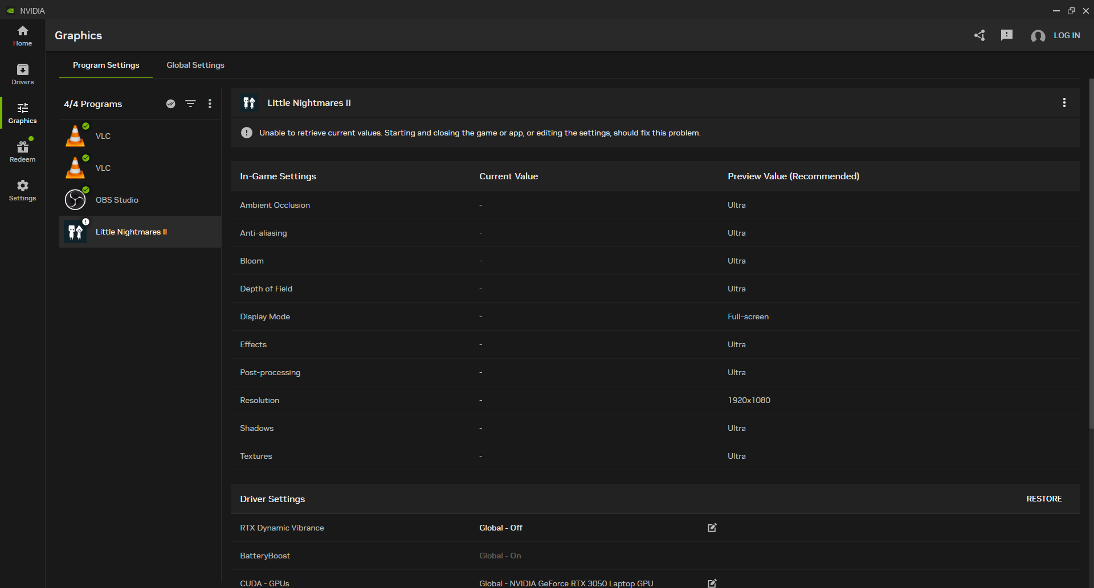Viewport: 1094px width, 588px height.
Task: Click the RTX Dynamic Vibrance label
Action: click(x=281, y=528)
